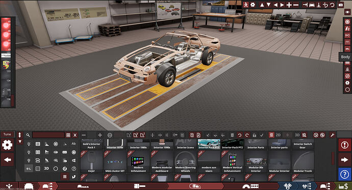
Task: Decrease value with the minus stepper
Action: pyautogui.click(x=84, y=135)
